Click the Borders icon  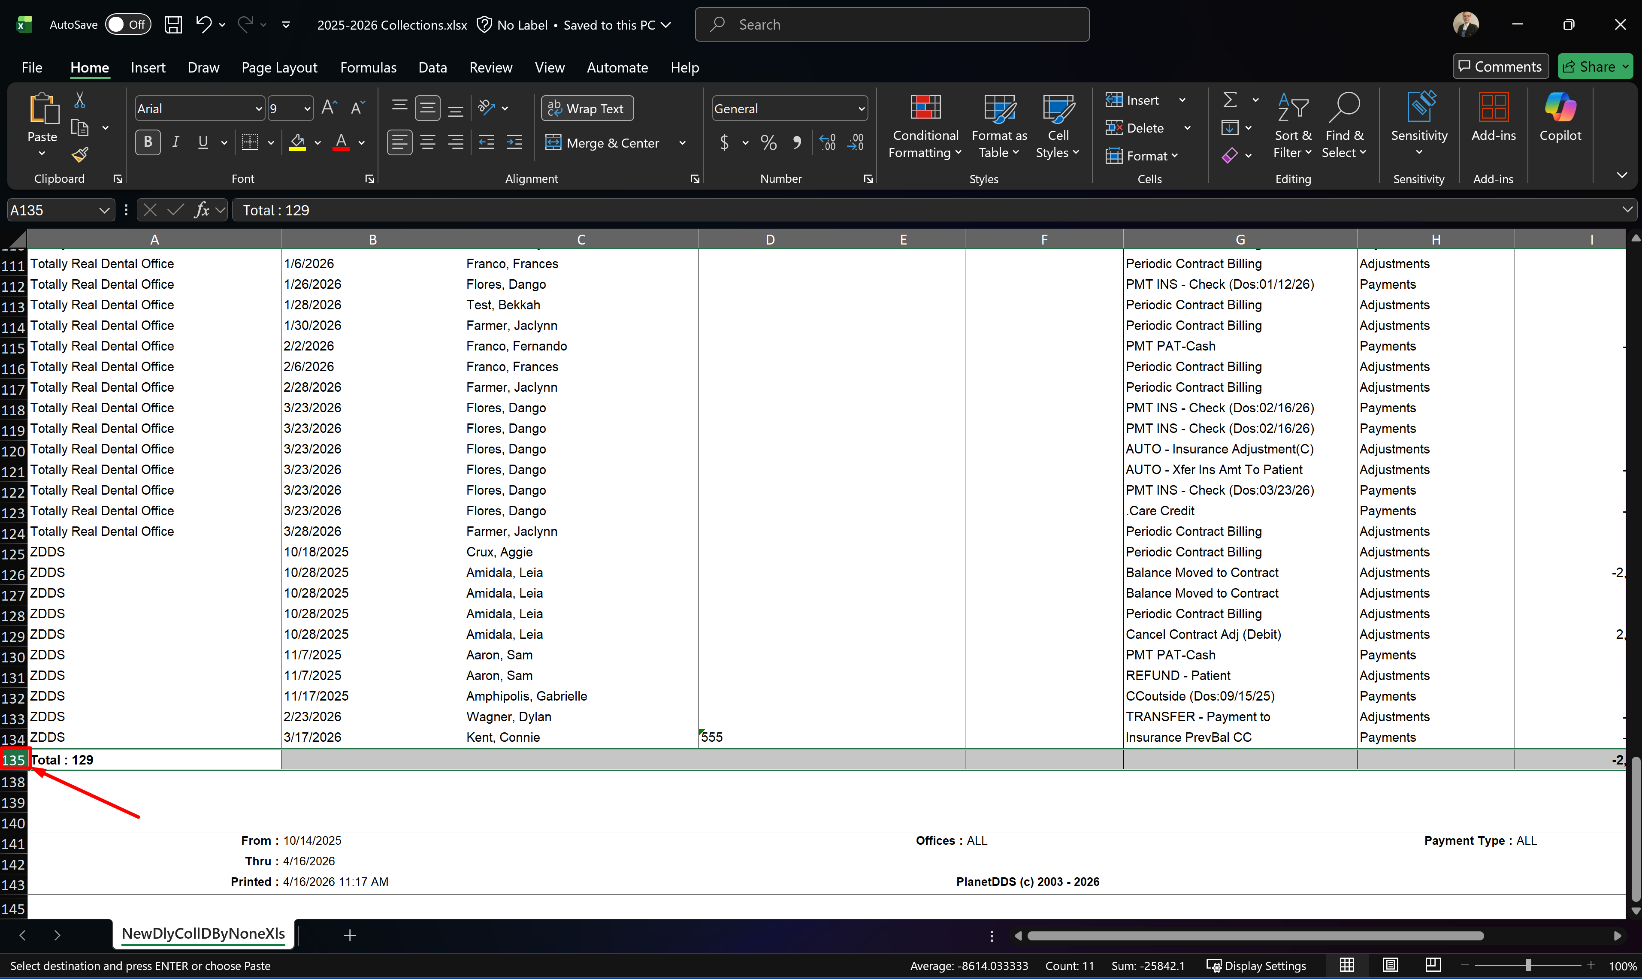coord(250,142)
